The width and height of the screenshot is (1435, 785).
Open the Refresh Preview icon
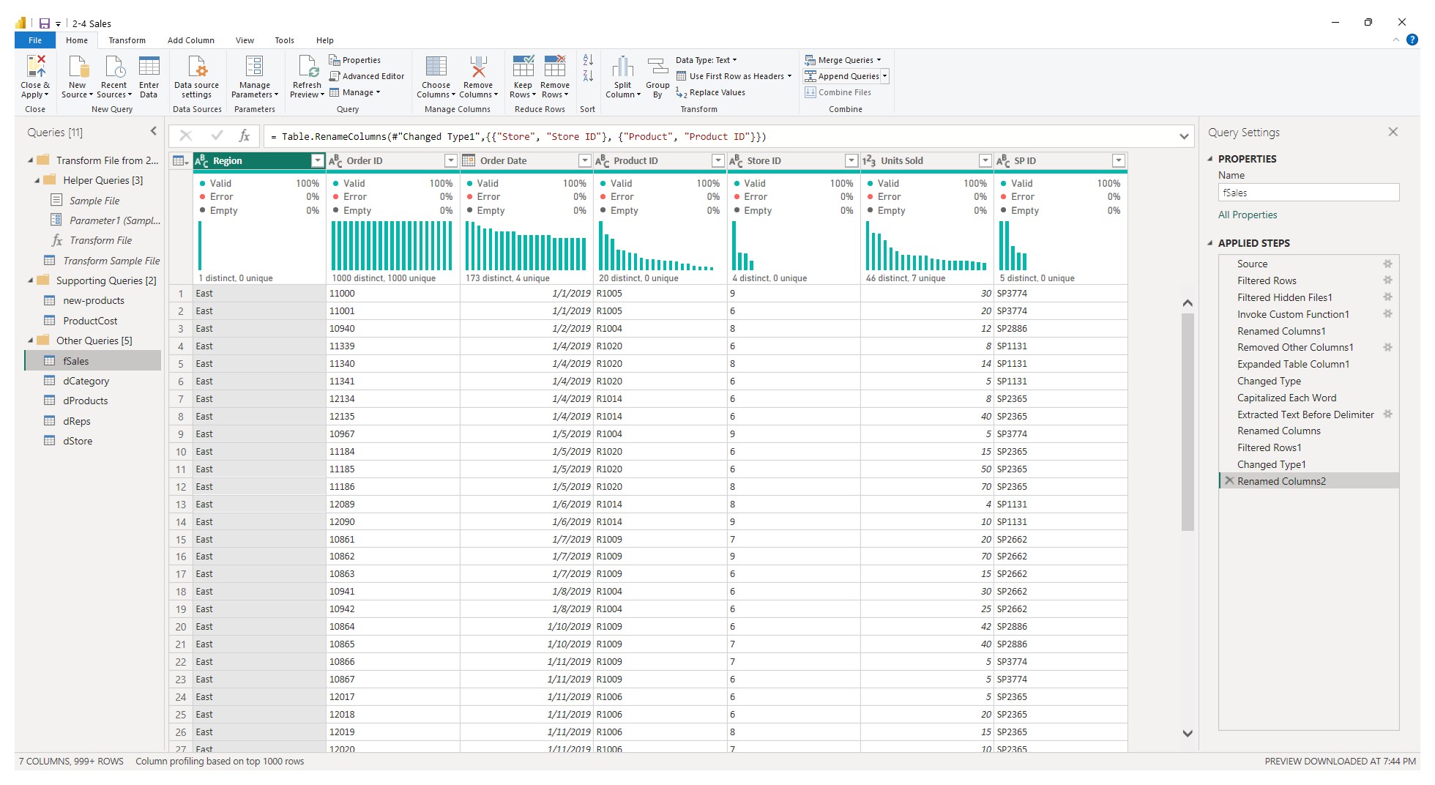(x=307, y=67)
